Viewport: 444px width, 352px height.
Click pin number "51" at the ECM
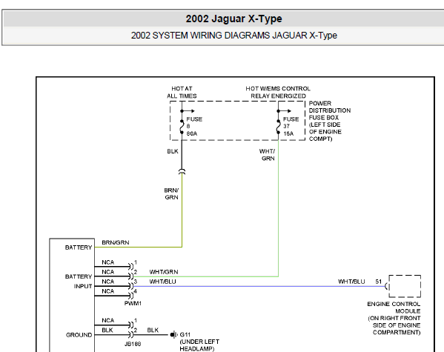pos(379,282)
